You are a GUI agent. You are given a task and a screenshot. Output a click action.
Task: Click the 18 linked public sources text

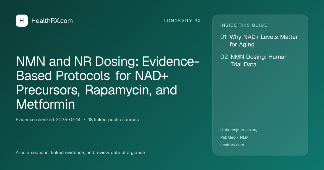tap(113, 120)
